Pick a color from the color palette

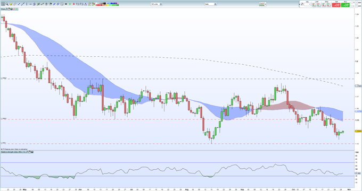(x=108, y=4)
